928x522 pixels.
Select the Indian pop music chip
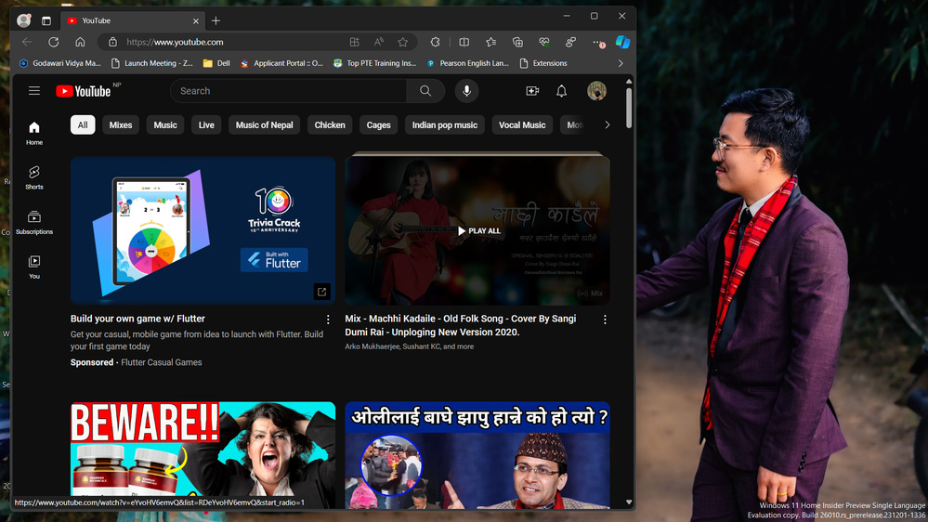(x=445, y=124)
